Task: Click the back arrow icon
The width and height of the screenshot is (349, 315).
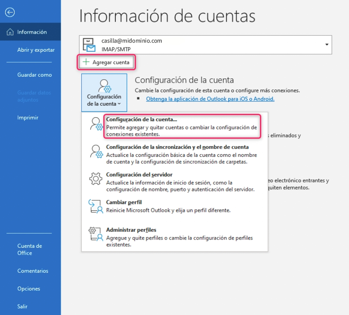Action: coord(9,12)
